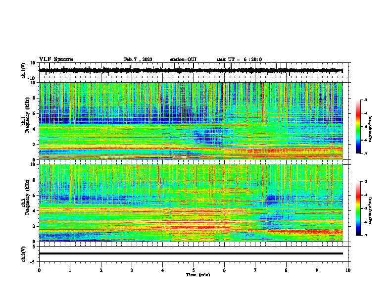The height and width of the screenshot is (303, 392).
Task: Click the 'start UT = 6 : 20: 0' text
Action: pyautogui.click(x=239, y=59)
